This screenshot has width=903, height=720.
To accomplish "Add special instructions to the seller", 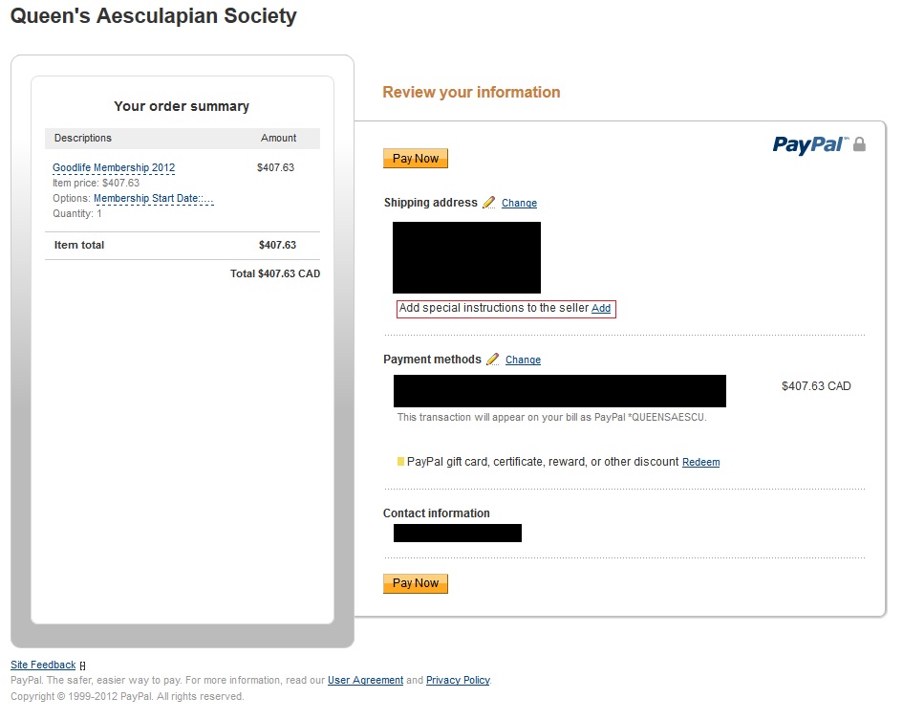I will click(601, 309).
